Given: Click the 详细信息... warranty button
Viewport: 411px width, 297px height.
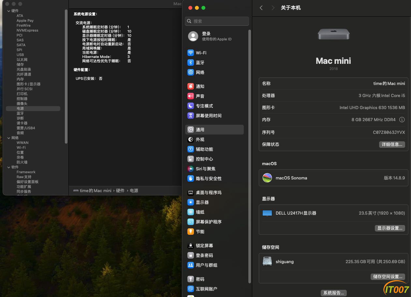Looking at the screenshot, I should click(x=392, y=144).
